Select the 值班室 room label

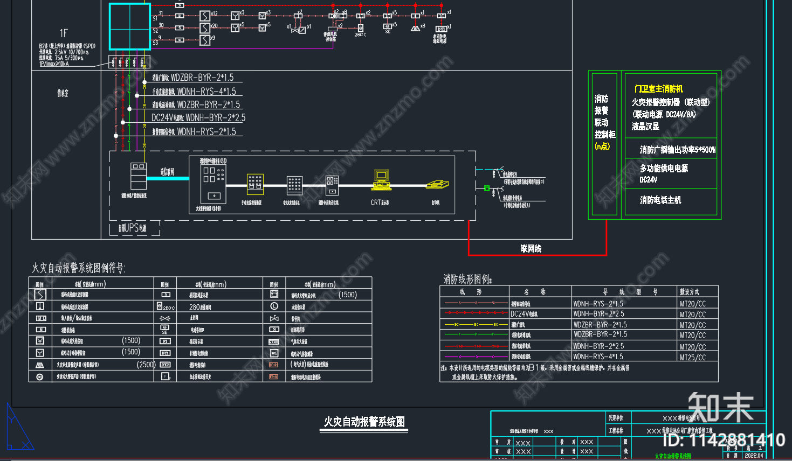coord(63,93)
